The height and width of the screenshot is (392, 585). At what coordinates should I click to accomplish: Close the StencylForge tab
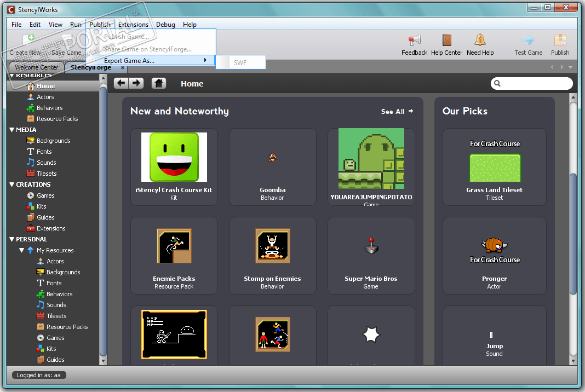(122, 67)
